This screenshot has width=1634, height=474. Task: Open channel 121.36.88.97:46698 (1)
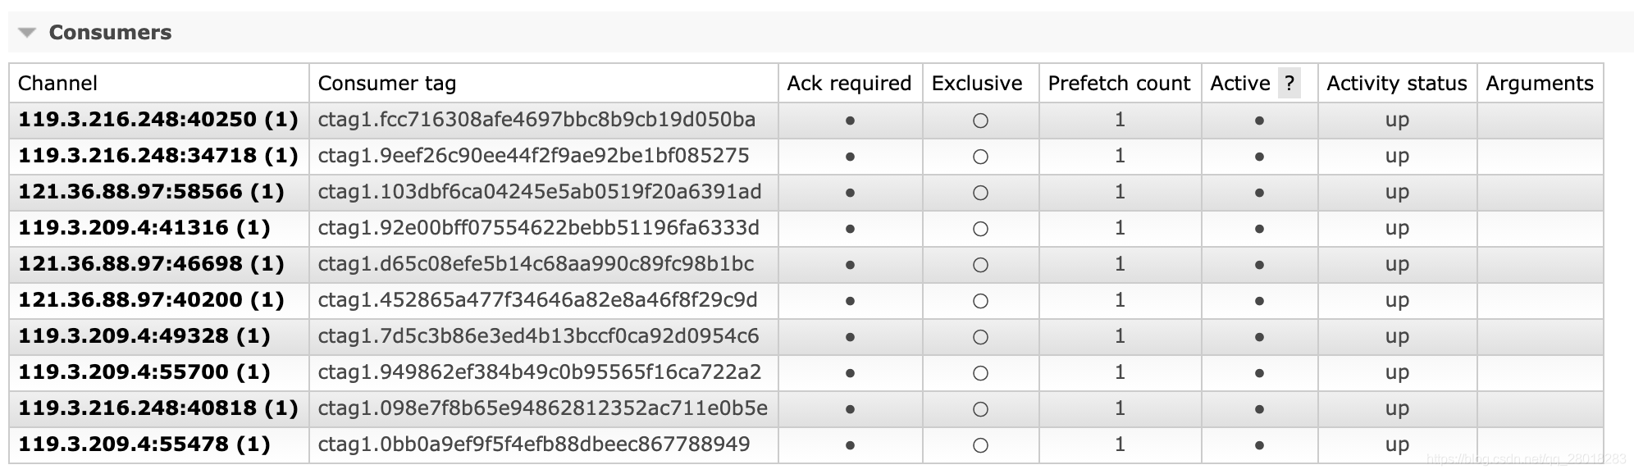click(x=151, y=264)
